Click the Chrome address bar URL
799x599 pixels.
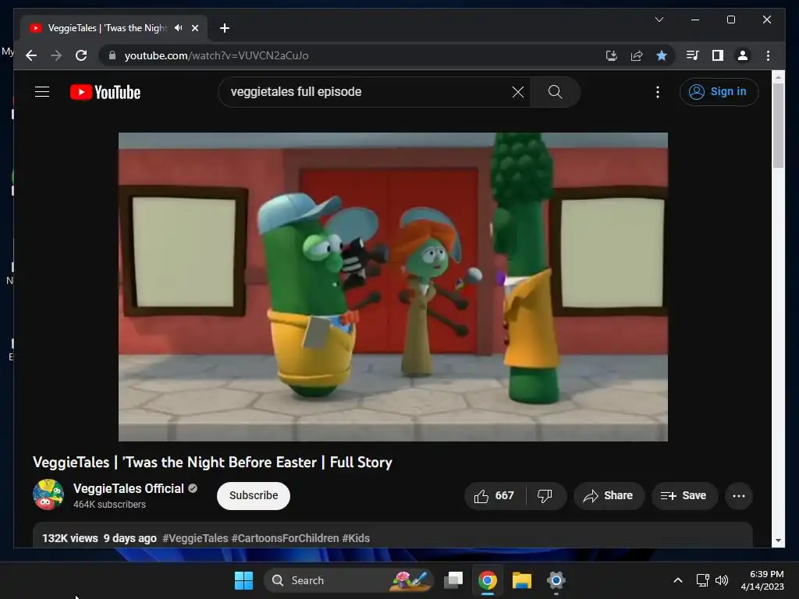(216, 55)
